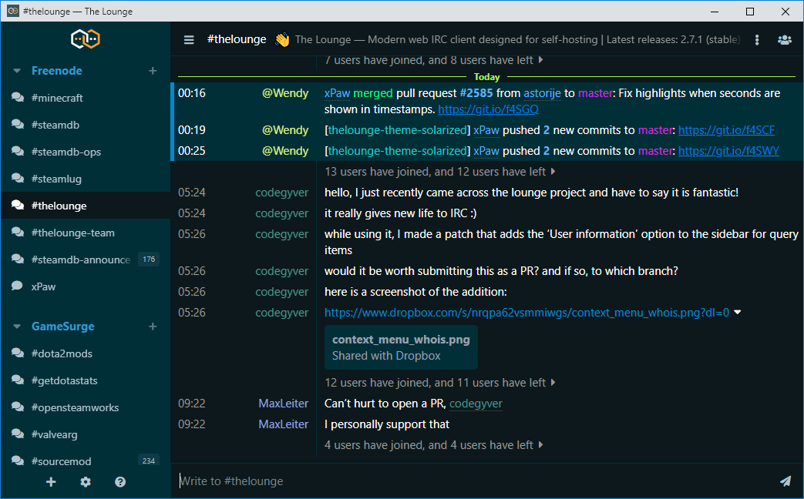Join a channel on Freenode plus icon

coord(153,71)
